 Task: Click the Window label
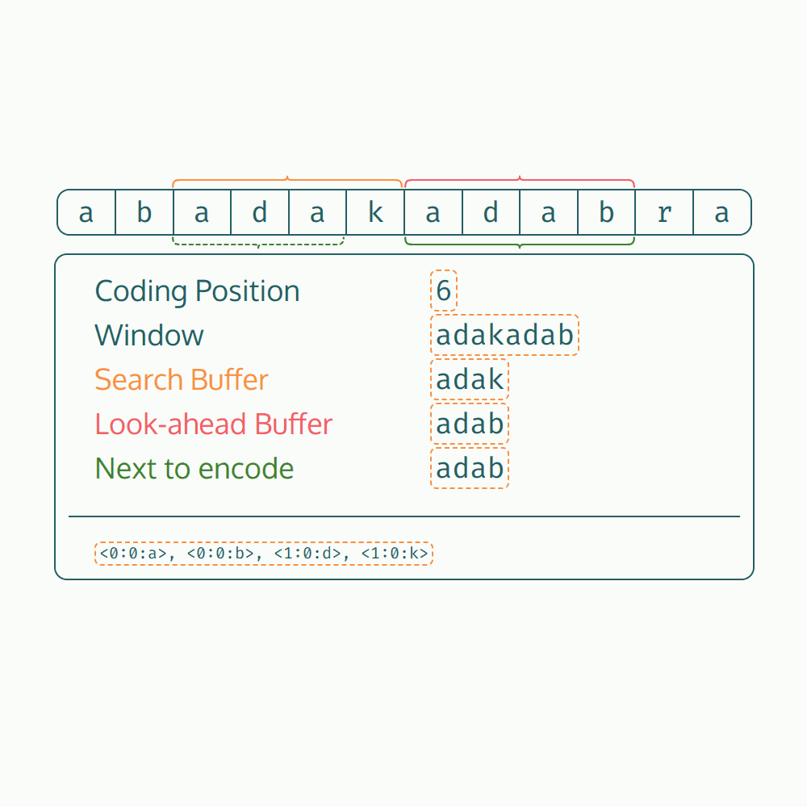149,336
